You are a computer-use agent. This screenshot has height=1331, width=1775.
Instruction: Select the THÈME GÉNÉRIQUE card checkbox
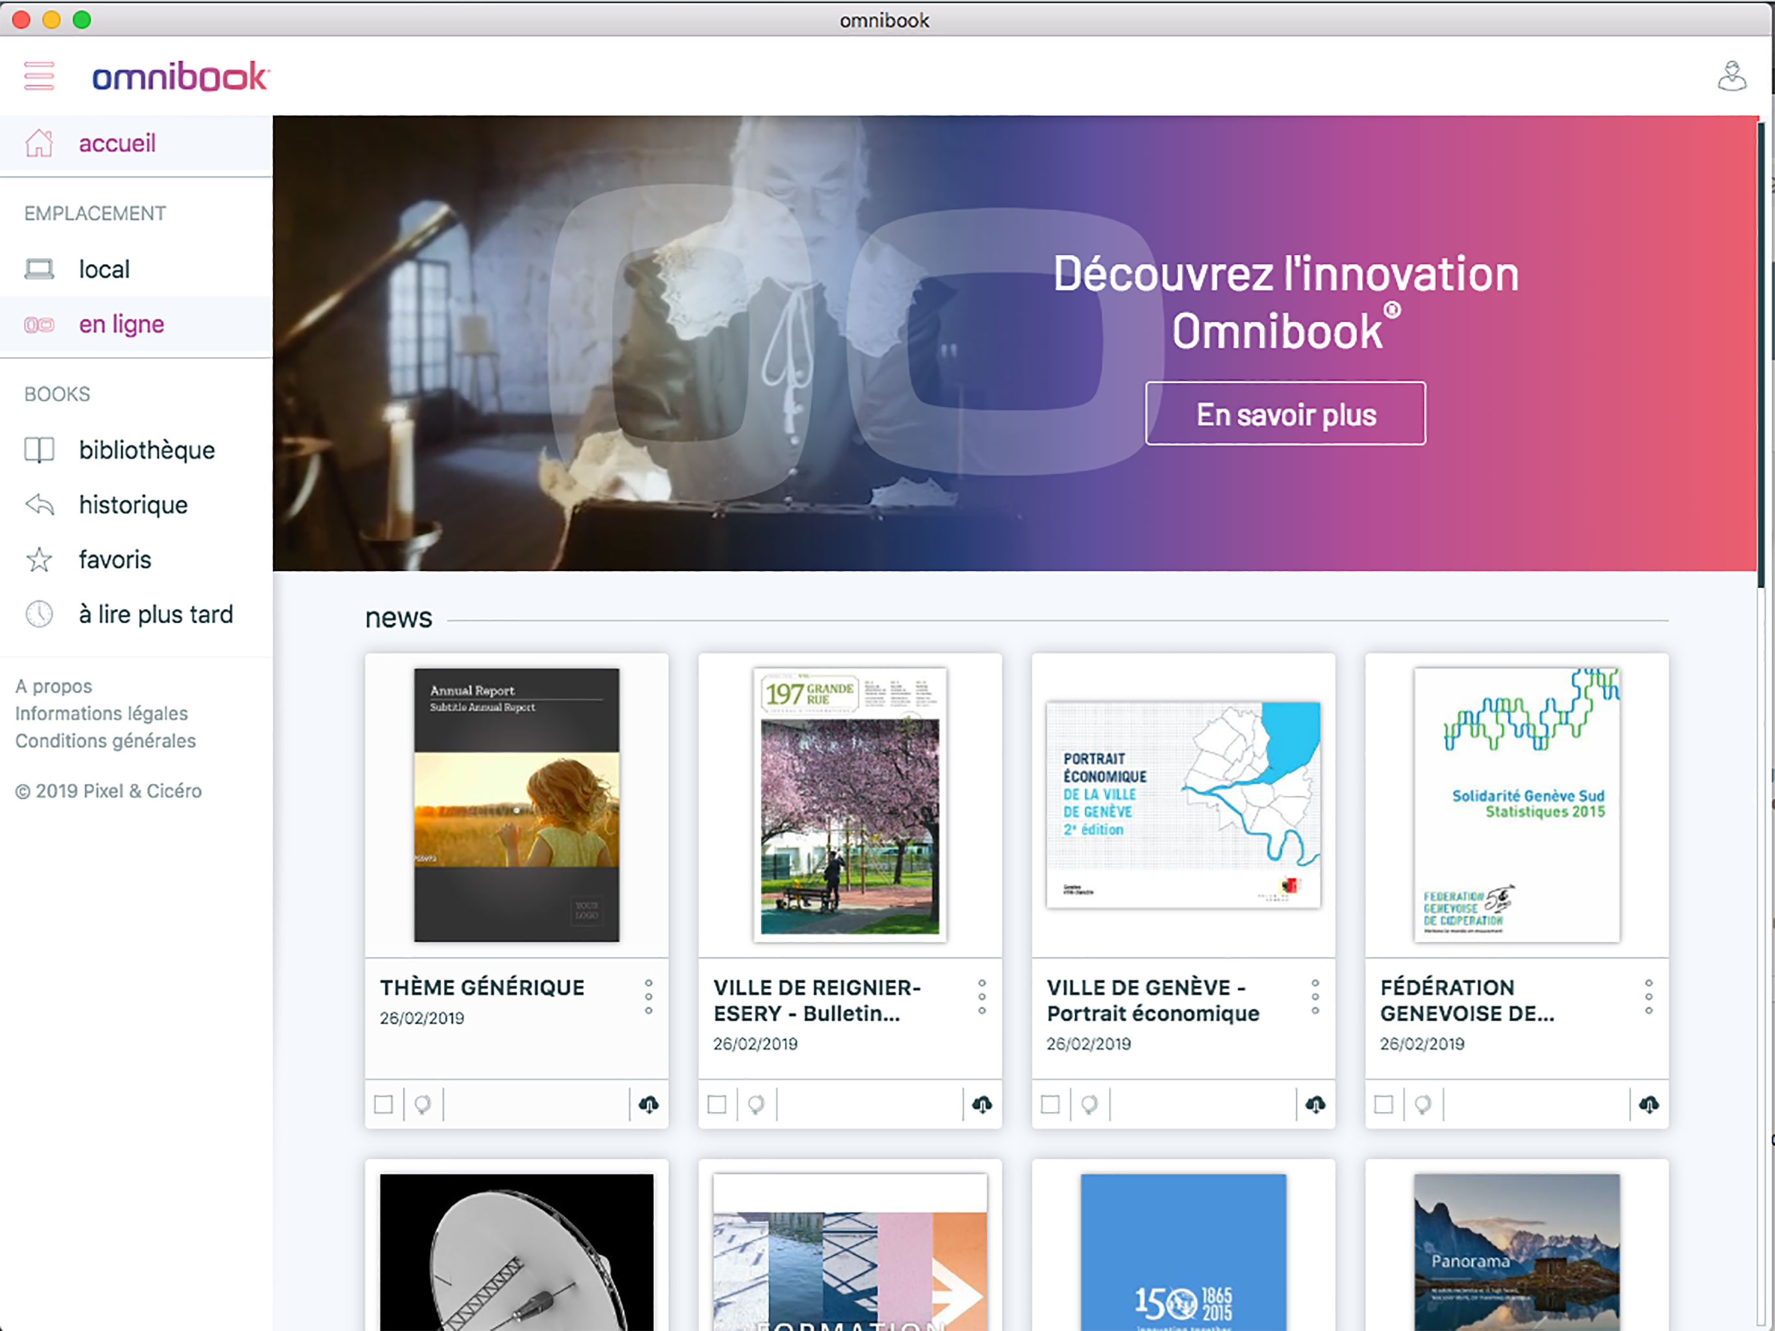click(x=383, y=1105)
